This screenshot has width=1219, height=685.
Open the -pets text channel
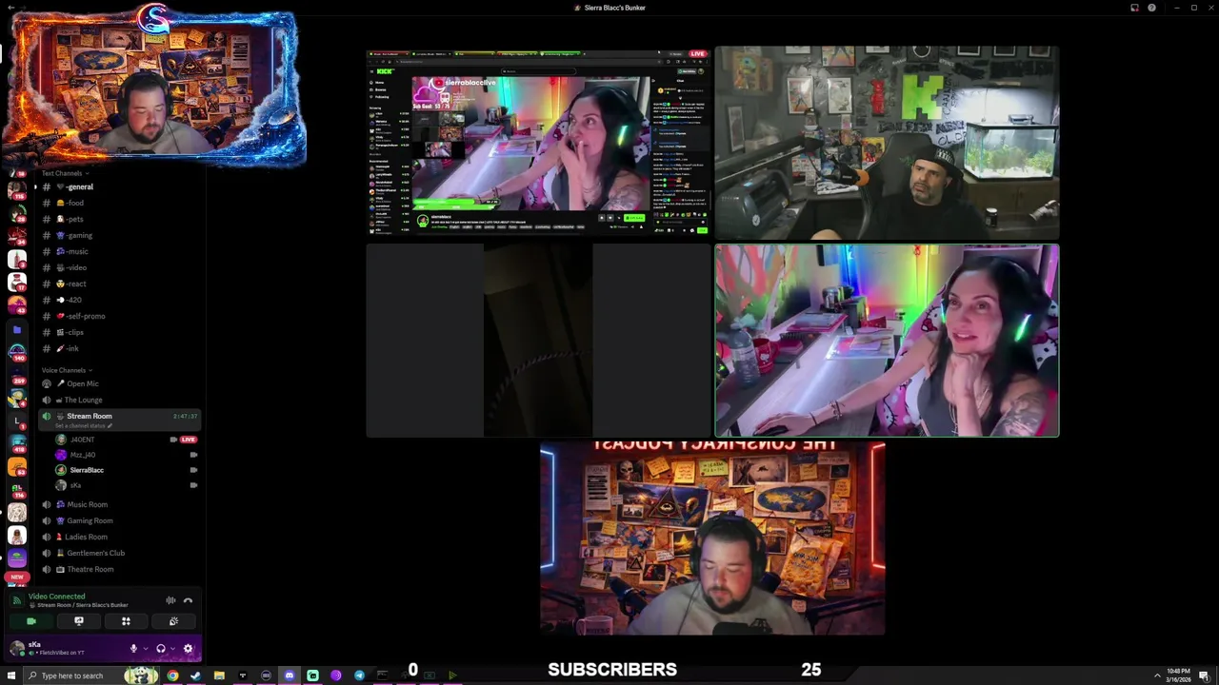(x=119, y=219)
